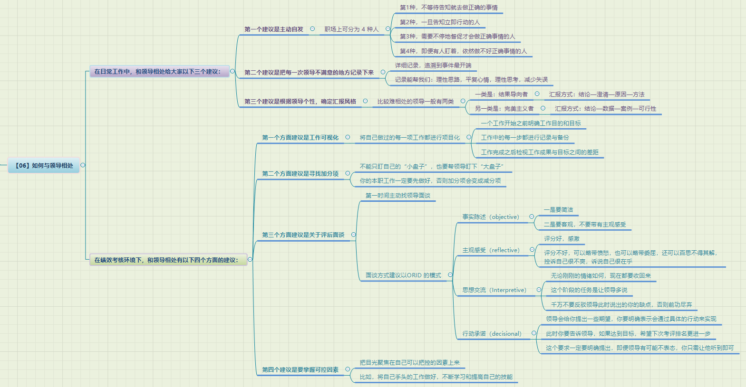
Task: Collapse 另一类是：完美主义者 node
Action: [543, 108]
